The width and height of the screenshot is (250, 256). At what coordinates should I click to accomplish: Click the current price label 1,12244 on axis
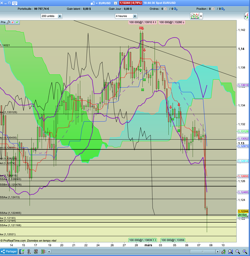[x=243, y=211]
